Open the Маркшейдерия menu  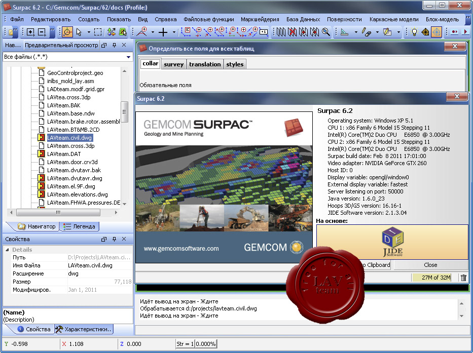point(260,19)
